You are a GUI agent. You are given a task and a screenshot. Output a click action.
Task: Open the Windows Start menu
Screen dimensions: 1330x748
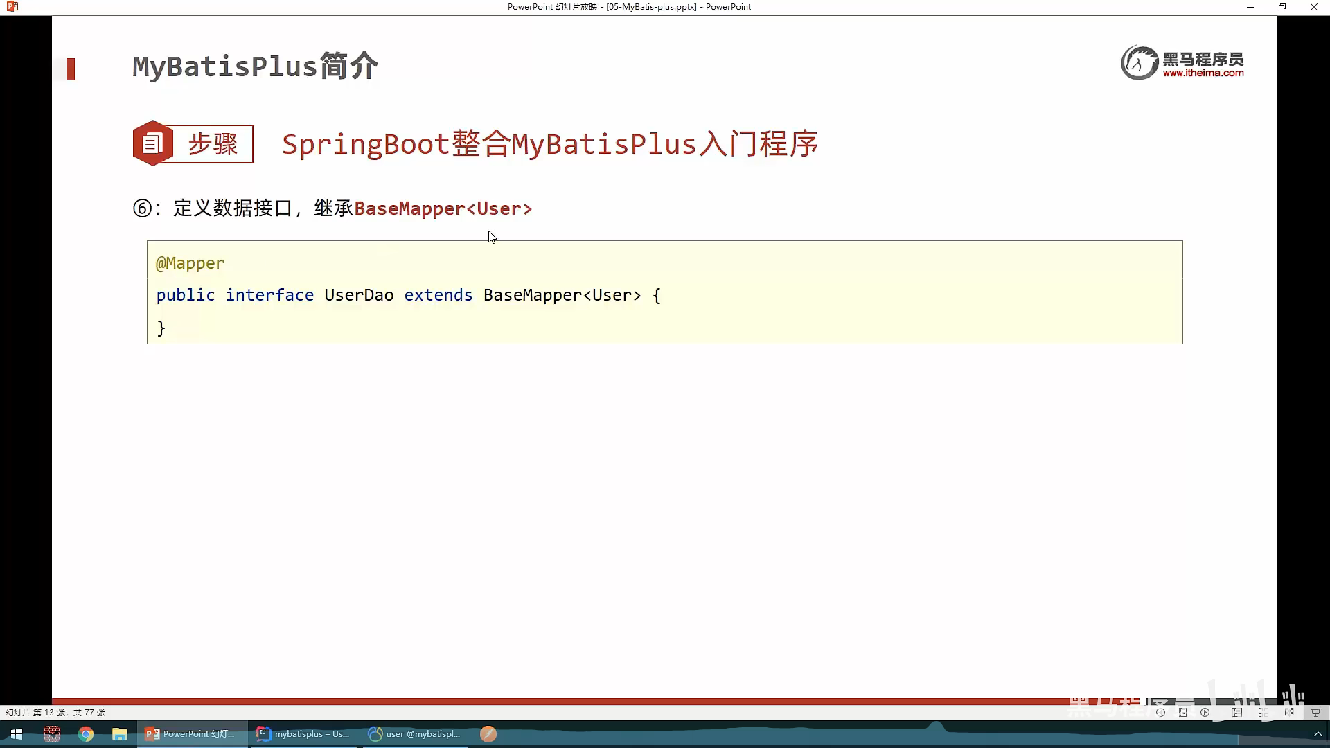pos(17,734)
